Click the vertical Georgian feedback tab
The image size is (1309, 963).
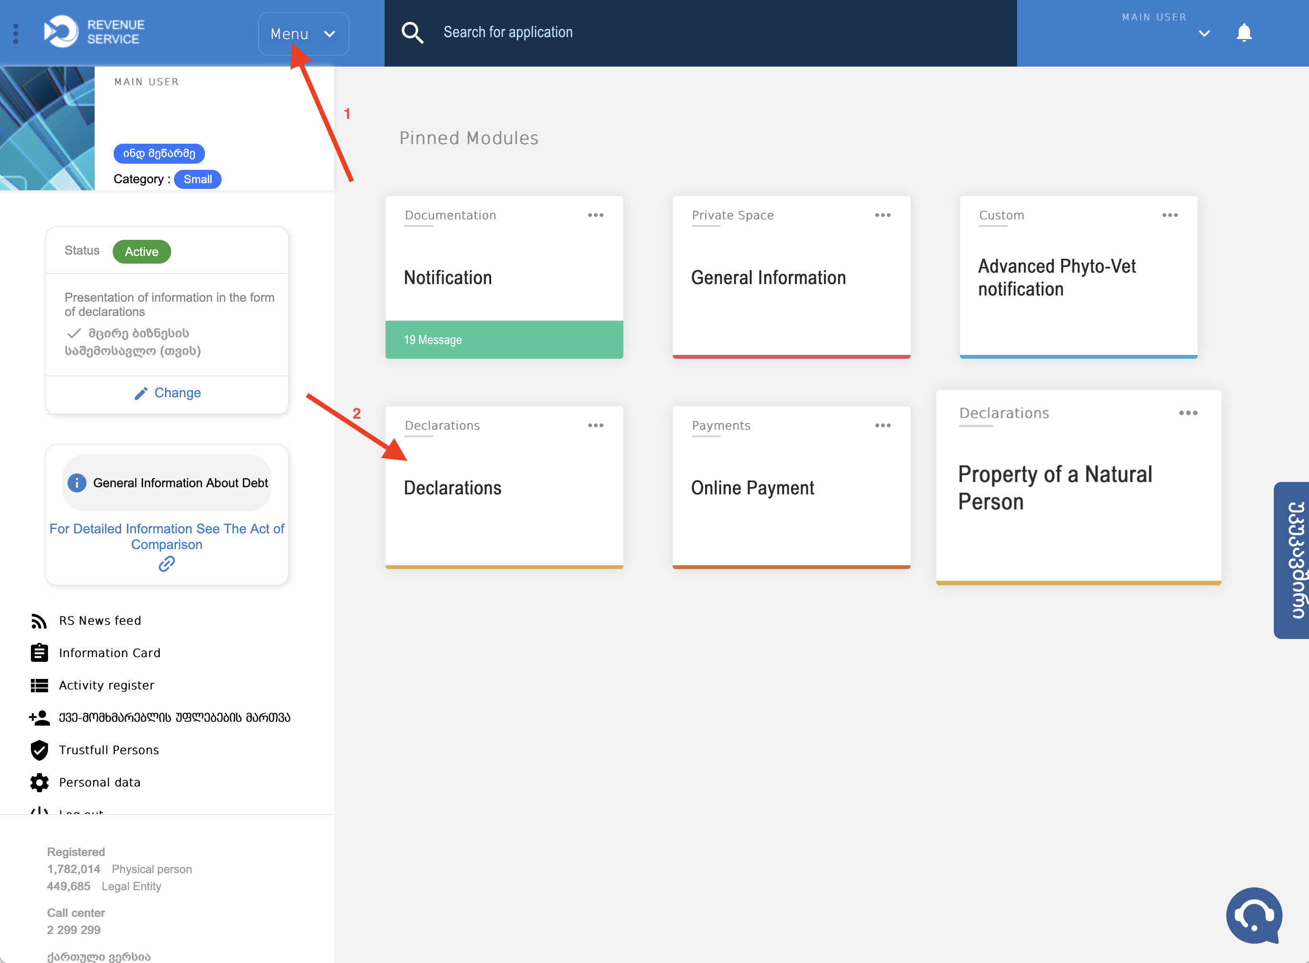1291,560
